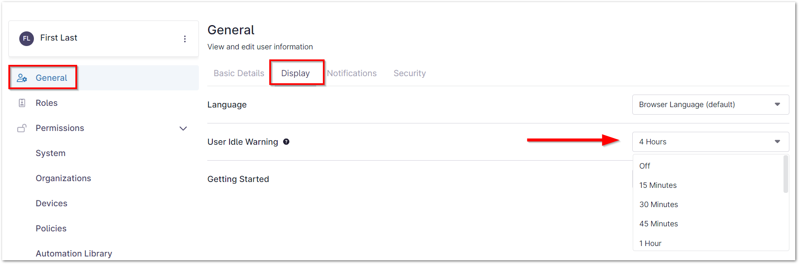The image size is (799, 264).
Task: Choose the 45 Minutes option
Action: tap(658, 224)
